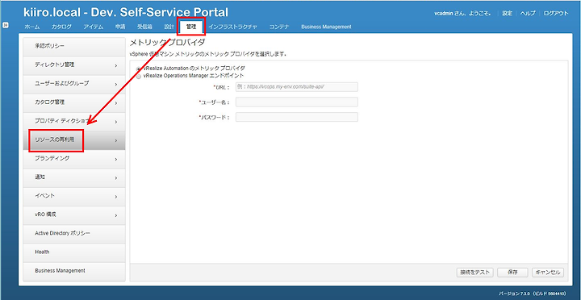Open 承認ポリシー in the sidebar
The height and width of the screenshot is (300, 581).
(74, 46)
